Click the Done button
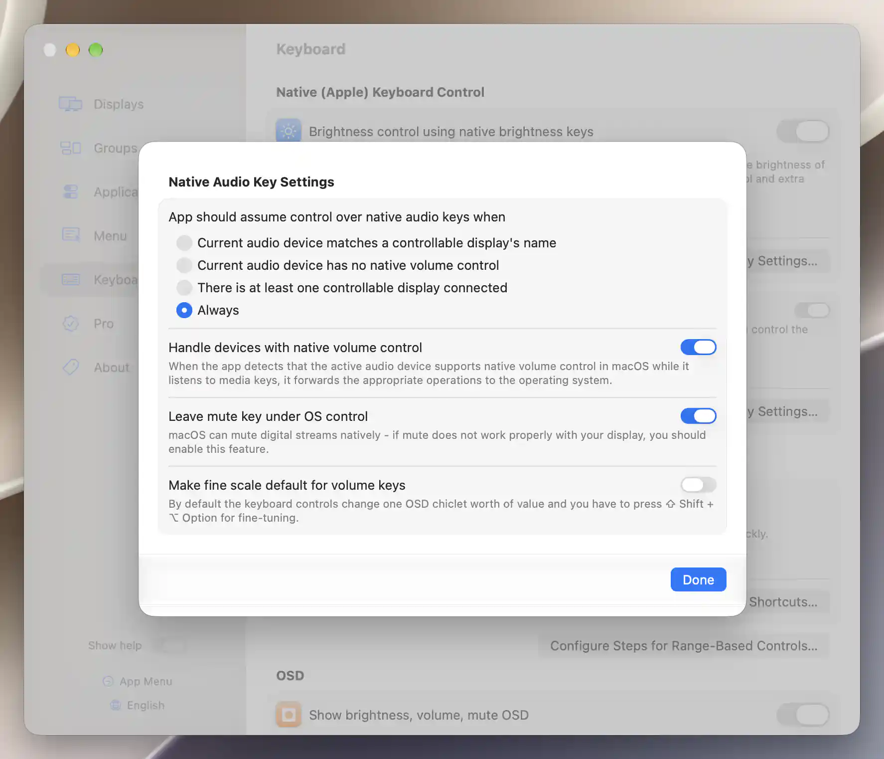 pos(698,579)
